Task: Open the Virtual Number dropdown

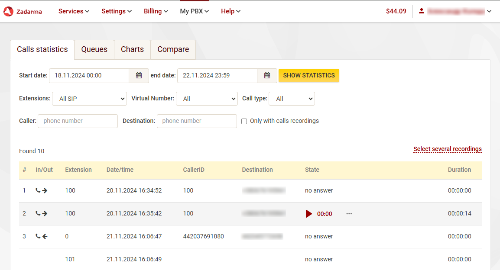Action: pos(207,99)
